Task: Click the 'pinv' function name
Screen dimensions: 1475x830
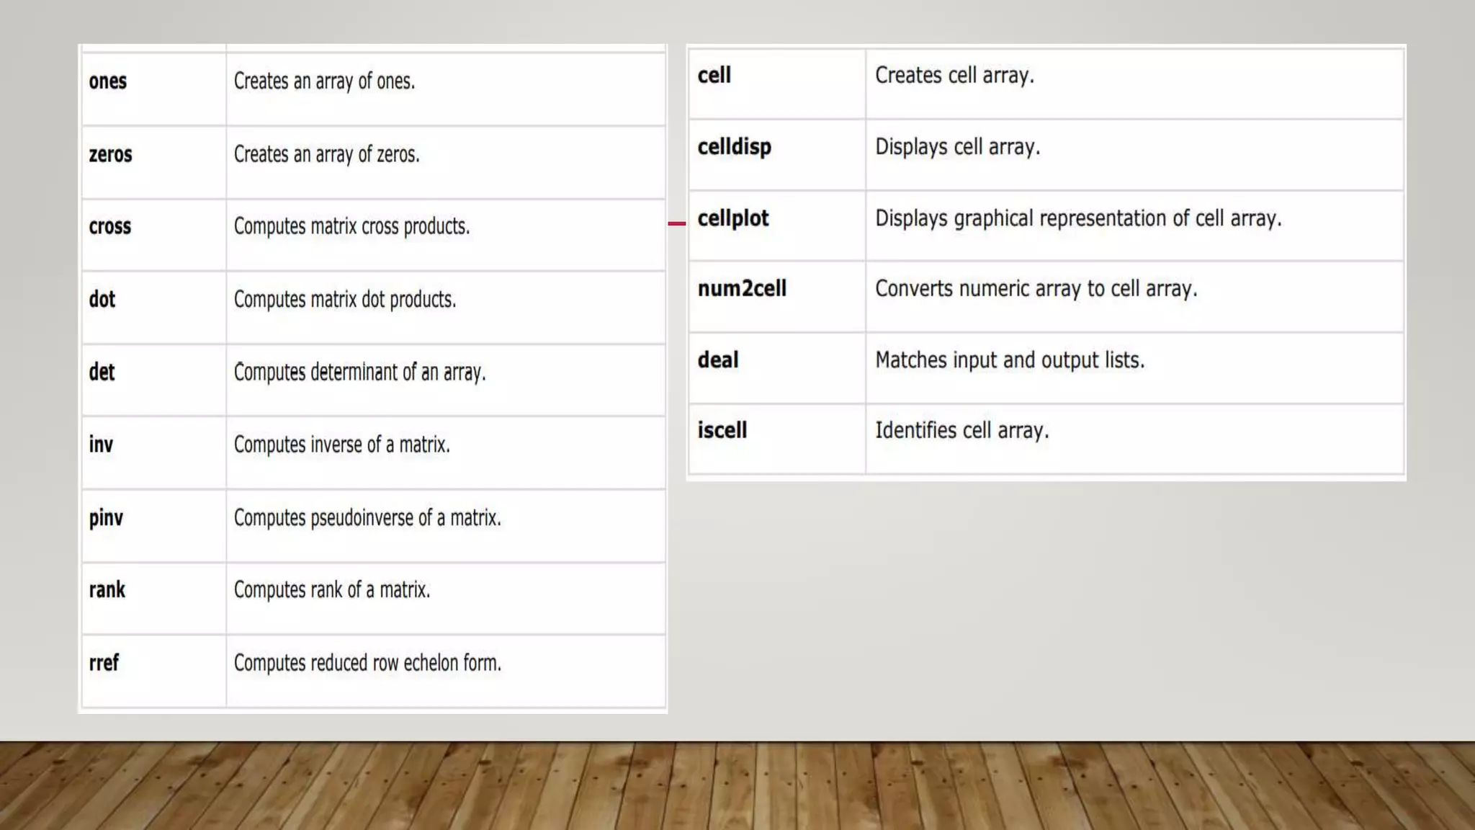Action: pyautogui.click(x=106, y=518)
